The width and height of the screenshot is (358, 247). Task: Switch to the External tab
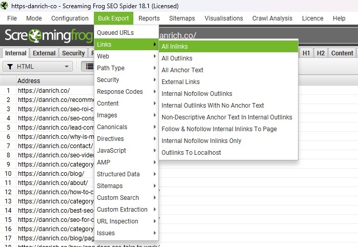click(x=44, y=53)
